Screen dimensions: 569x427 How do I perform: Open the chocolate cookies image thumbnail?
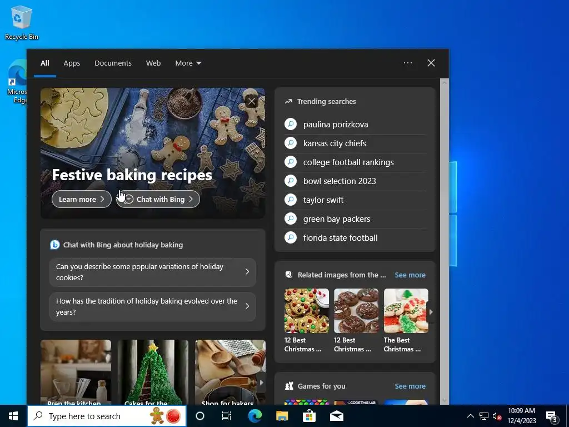[x=356, y=311]
